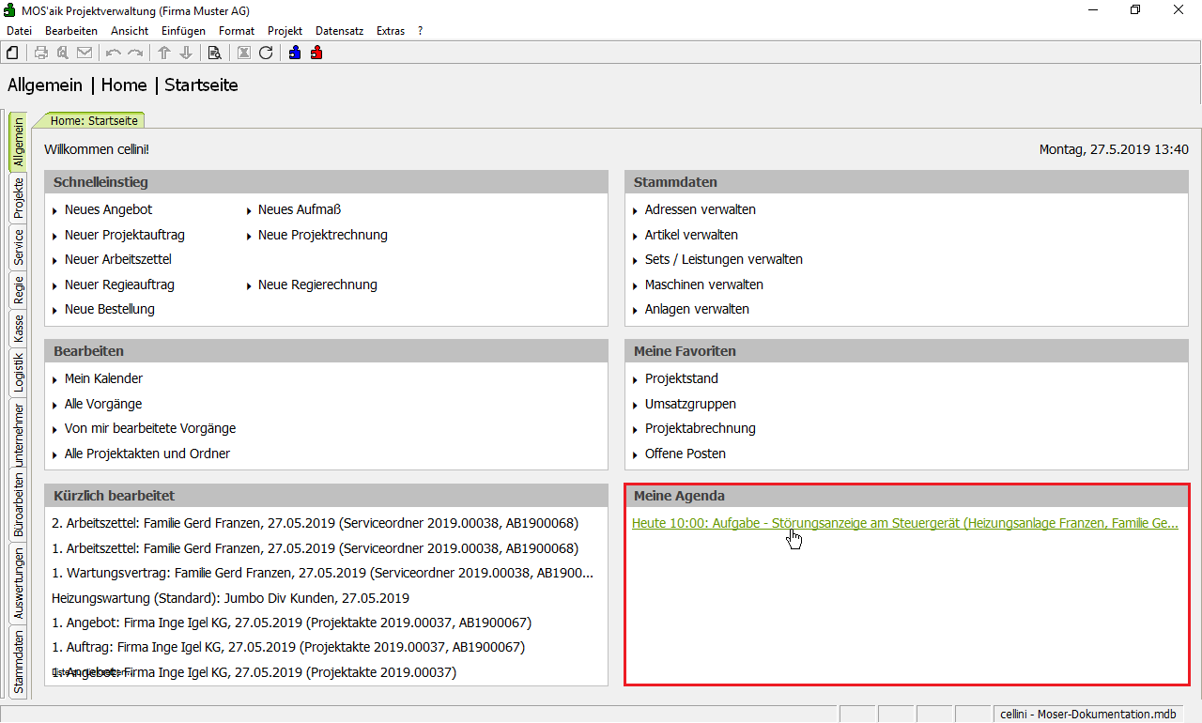
Task: Open recent 1. Wartungsvertrag Familie Gerd Franzen
Action: 322,573
